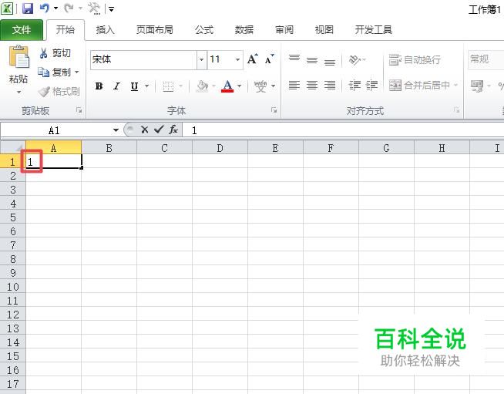Open Undo history dropdown arrow
The height and width of the screenshot is (394, 504).
point(55,8)
